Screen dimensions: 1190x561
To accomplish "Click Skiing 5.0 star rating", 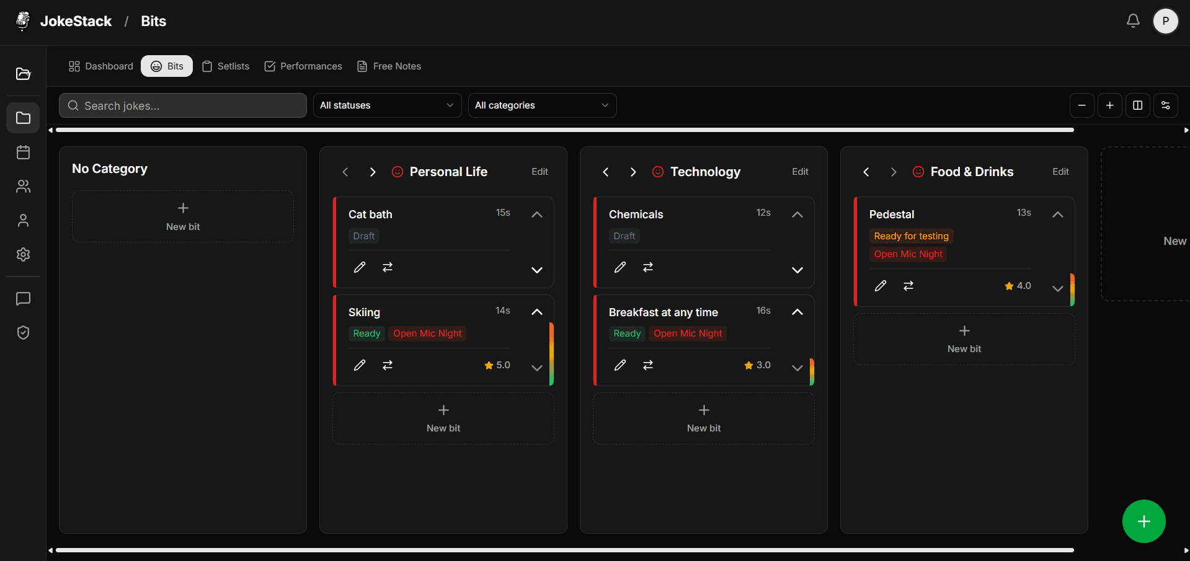I will [x=497, y=365].
